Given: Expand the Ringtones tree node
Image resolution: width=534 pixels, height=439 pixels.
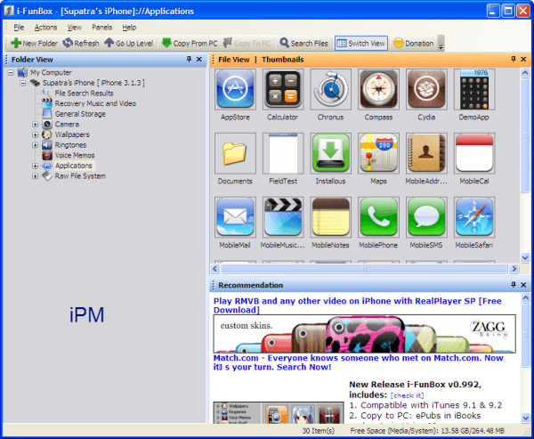Looking at the screenshot, I should (35, 145).
